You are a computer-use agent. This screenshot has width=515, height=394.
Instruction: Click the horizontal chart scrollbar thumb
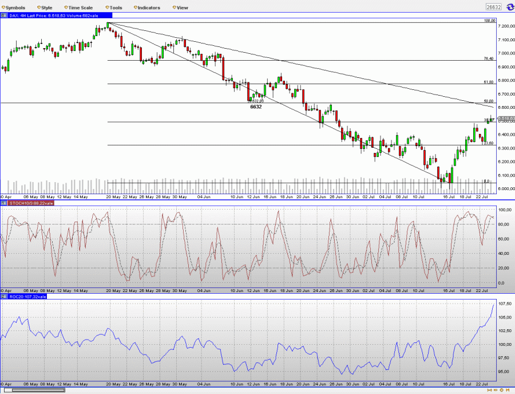pyautogui.click(x=38, y=390)
